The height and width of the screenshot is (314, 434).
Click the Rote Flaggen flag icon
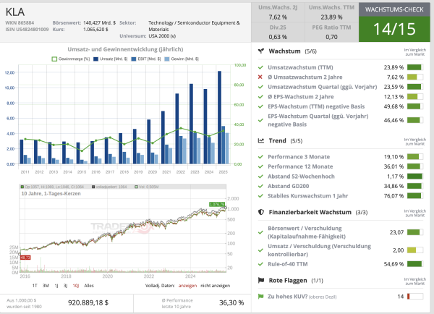pyautogui.click(x=260, y=279)
